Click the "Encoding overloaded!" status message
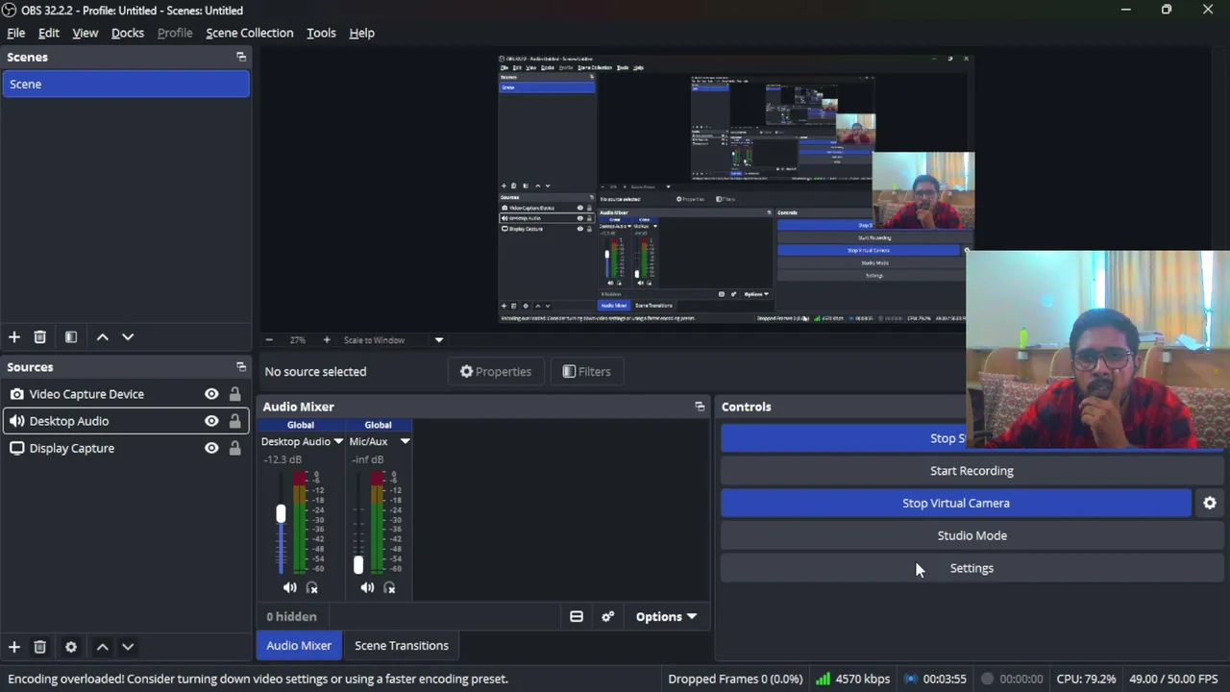 [x=258, y=679]
